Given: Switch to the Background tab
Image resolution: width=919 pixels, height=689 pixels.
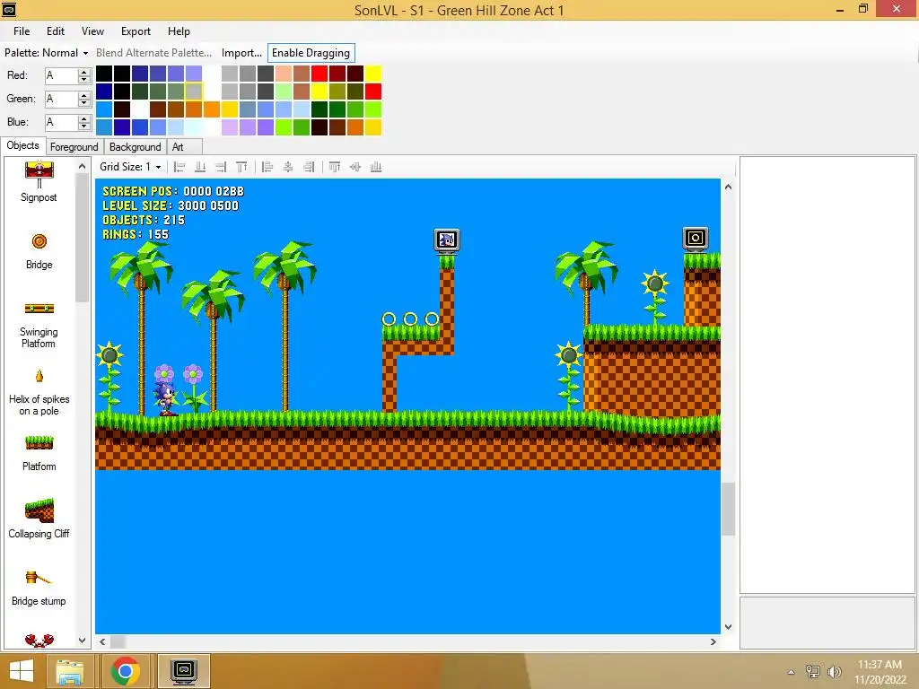Looking at the screenshot, I should tap(135, 147).
